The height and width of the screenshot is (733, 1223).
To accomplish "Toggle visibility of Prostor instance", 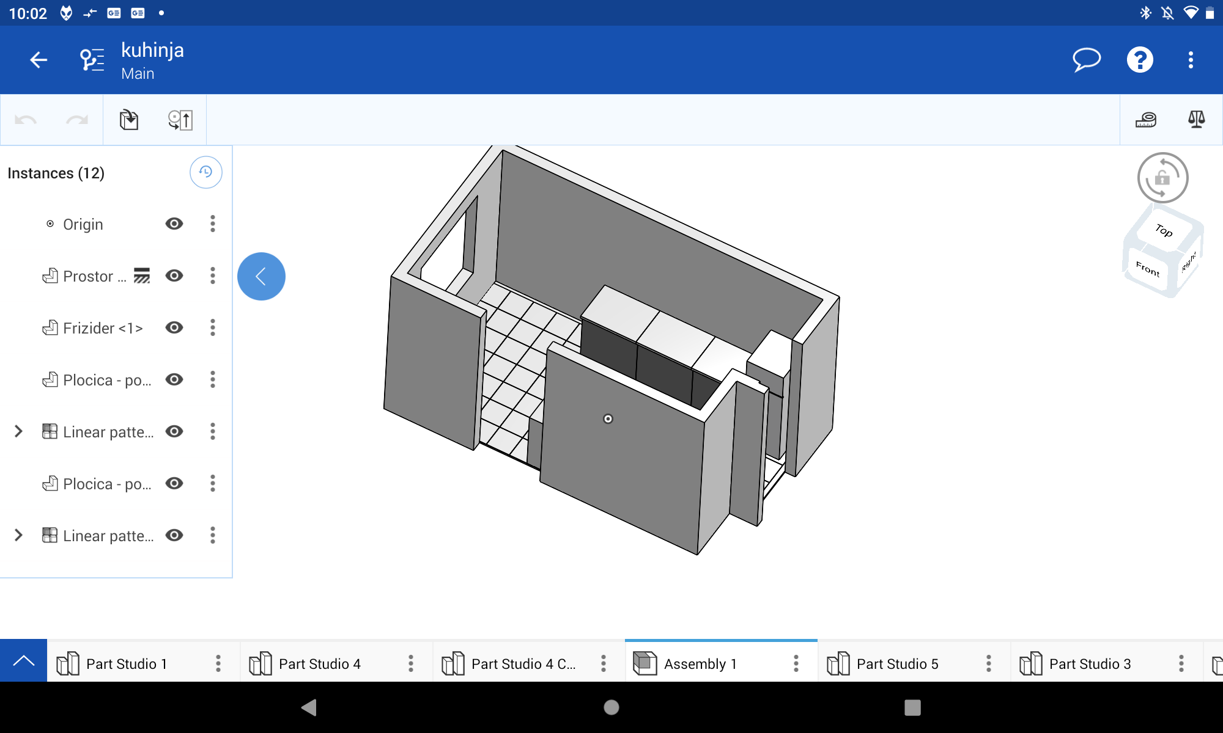I will (x=174, y=275).
